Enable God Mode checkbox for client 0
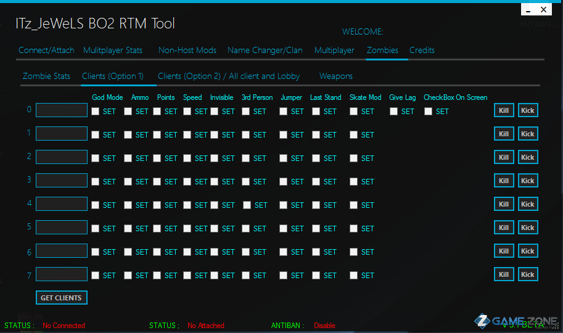This screenshot has height=333, width=563. (95, 112)
